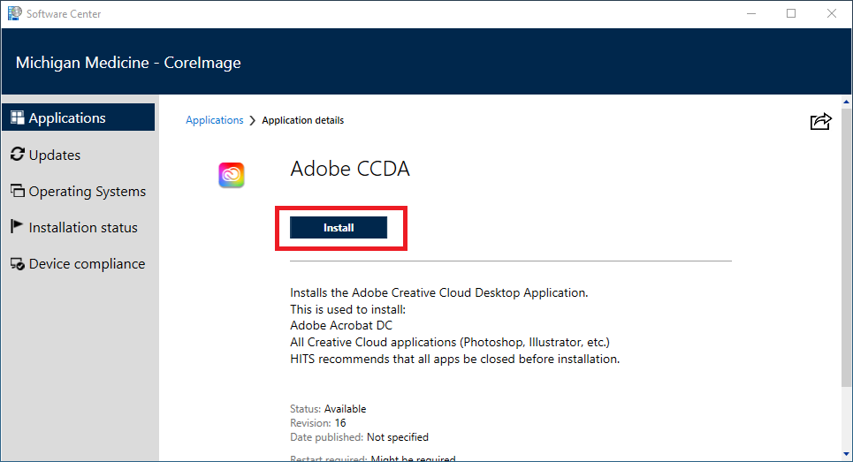
Task: Click the vertical scrollbar thumb
Action: point(846,247)
